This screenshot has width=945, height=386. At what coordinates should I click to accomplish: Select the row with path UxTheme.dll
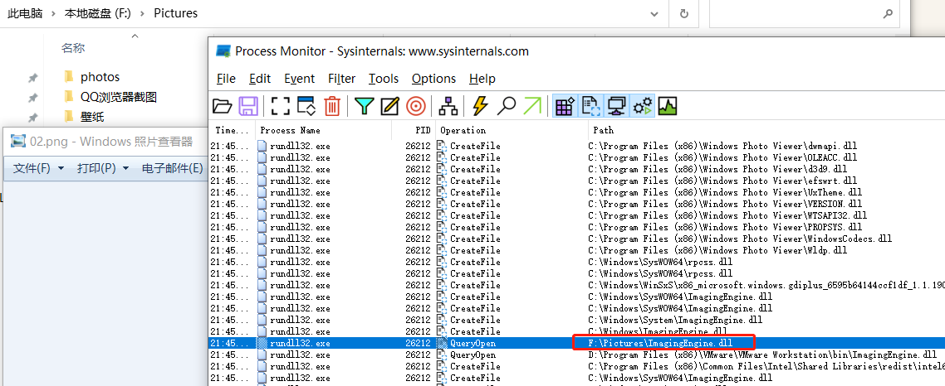pyautogui.click(x=577, y=192)
